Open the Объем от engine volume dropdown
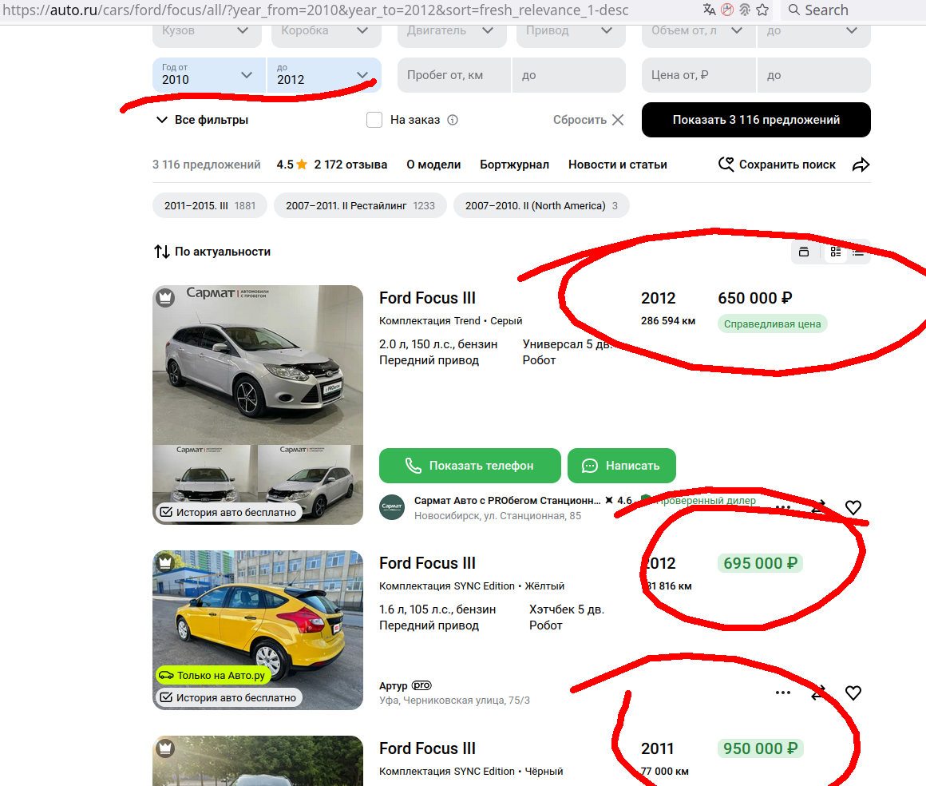Image resolution: width=926 pixels, height=786 pixels. click(x=698, y=33)
